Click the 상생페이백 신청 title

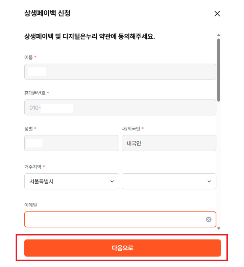click(47, 13)
